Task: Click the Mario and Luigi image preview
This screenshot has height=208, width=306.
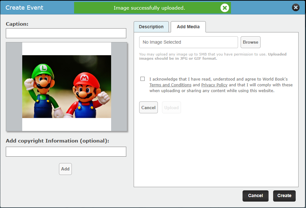Action: click(67, 86)
